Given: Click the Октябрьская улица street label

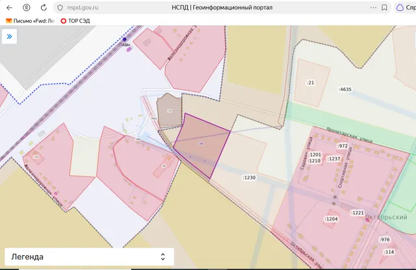Looking at the screenshot, I should (x=307, y=254).
